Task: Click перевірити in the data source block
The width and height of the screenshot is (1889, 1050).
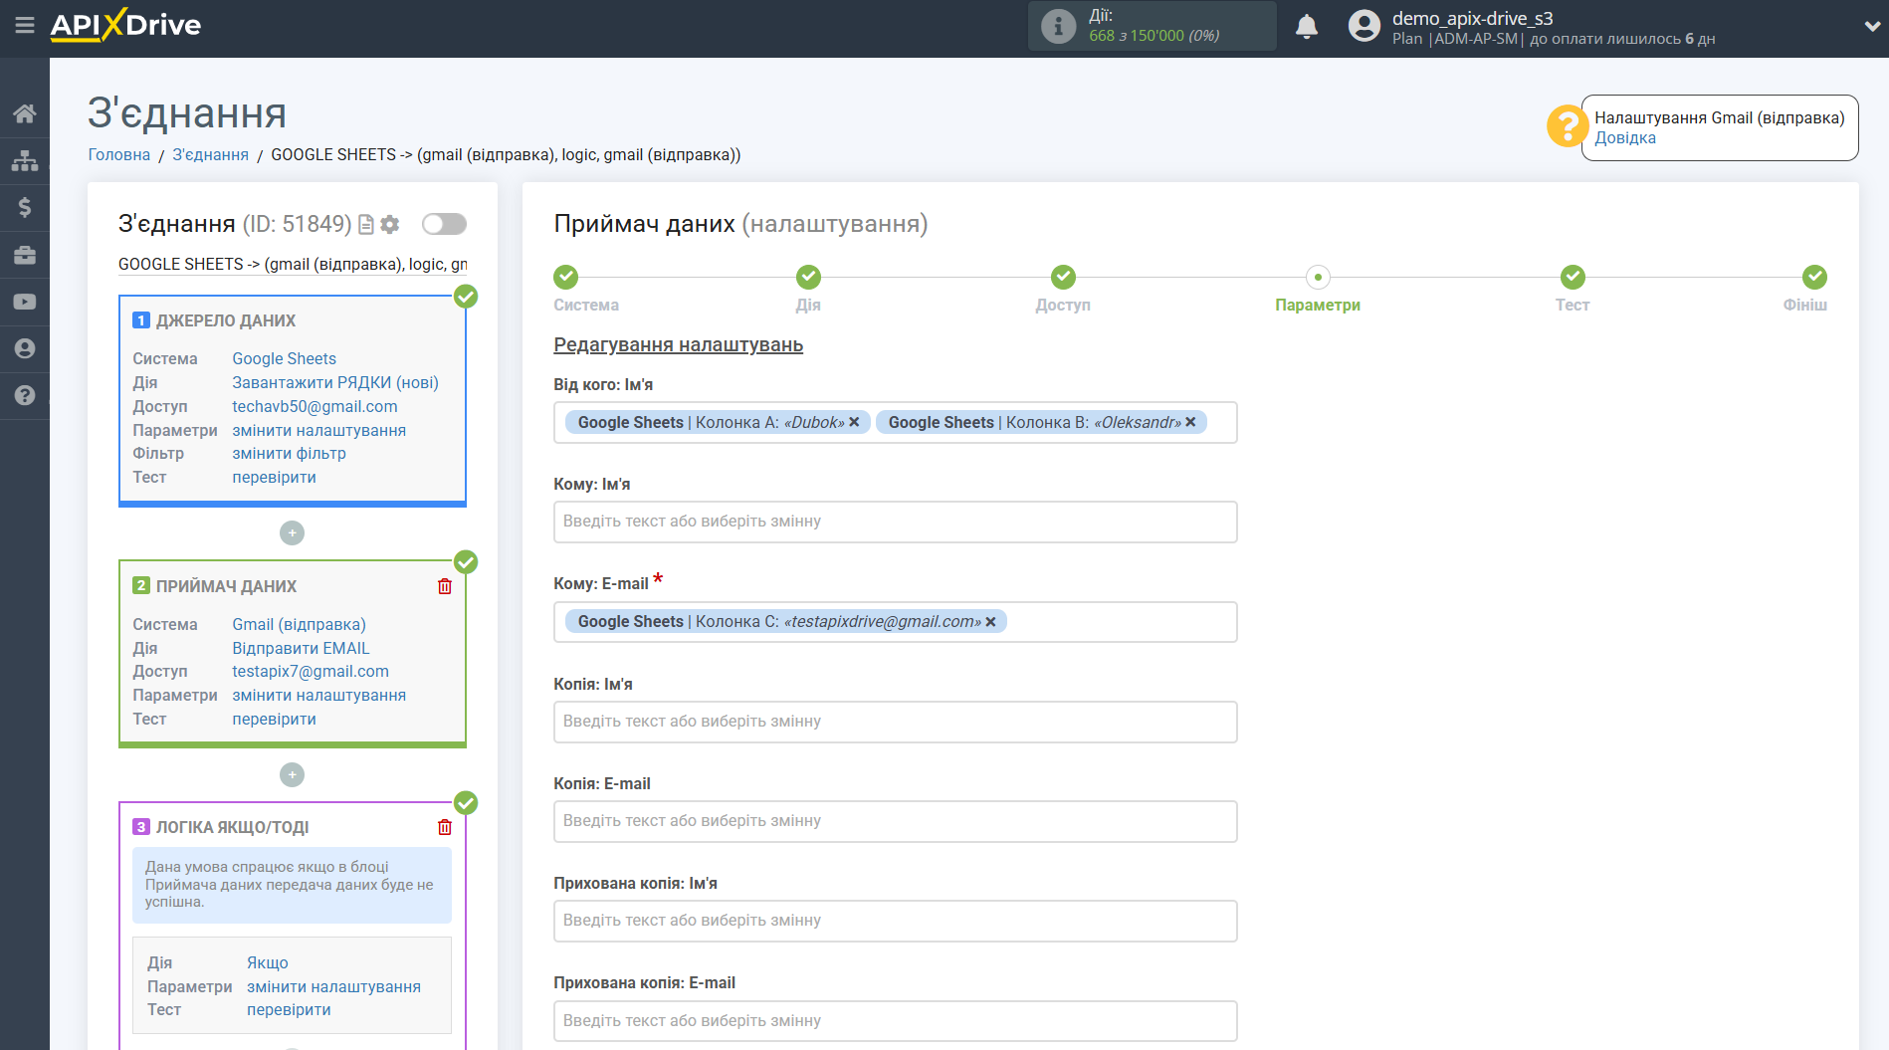Action: (274, 477)
